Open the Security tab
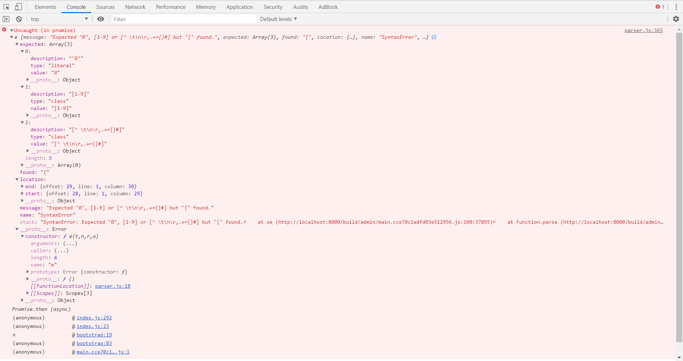The image size is (683, 361). (x=273, y=7)
